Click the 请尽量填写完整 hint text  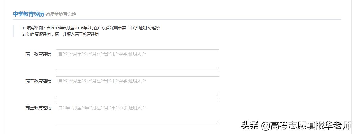(61, 14)
